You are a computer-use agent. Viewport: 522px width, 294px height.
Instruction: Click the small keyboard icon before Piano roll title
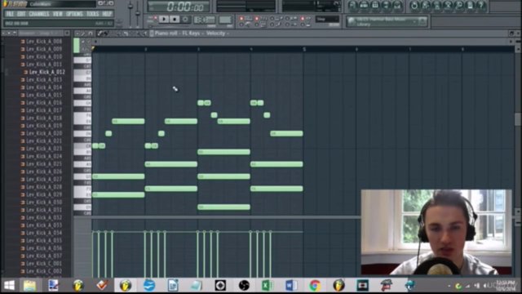(x=152, y=33)
